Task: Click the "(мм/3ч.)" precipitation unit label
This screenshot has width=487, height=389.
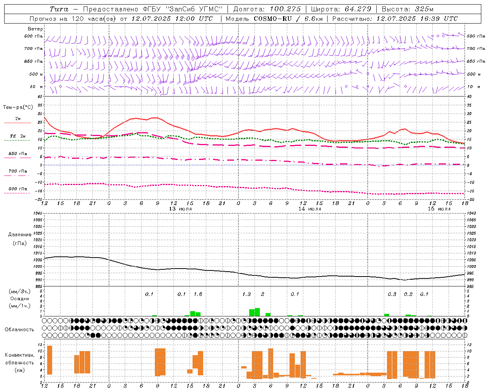Action: (x=20, y=292)
